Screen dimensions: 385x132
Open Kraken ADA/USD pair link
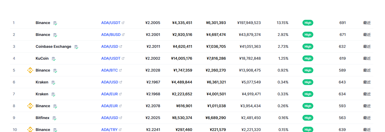click(x=110, y=82)
